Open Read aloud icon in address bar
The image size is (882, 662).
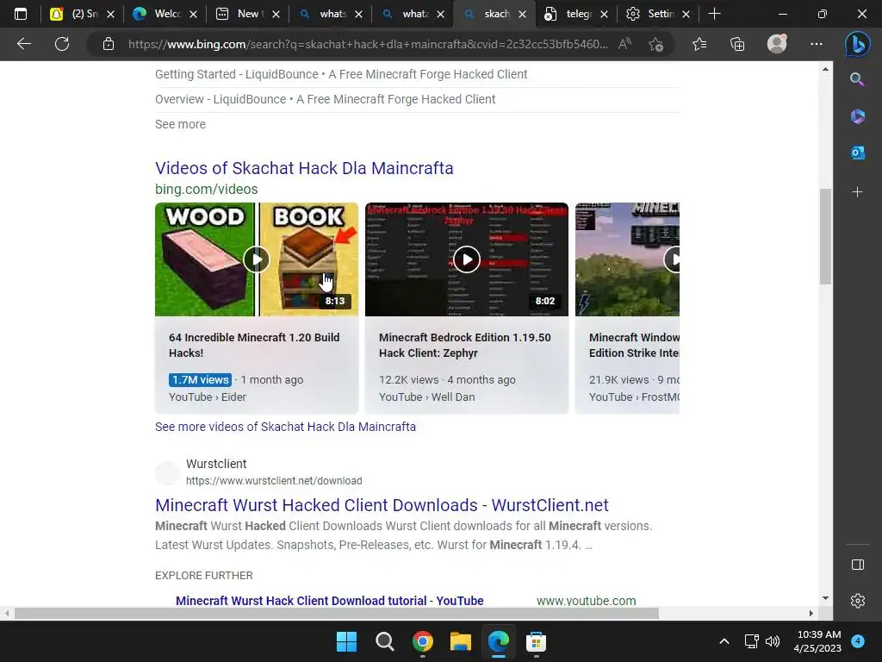(624, 44)
